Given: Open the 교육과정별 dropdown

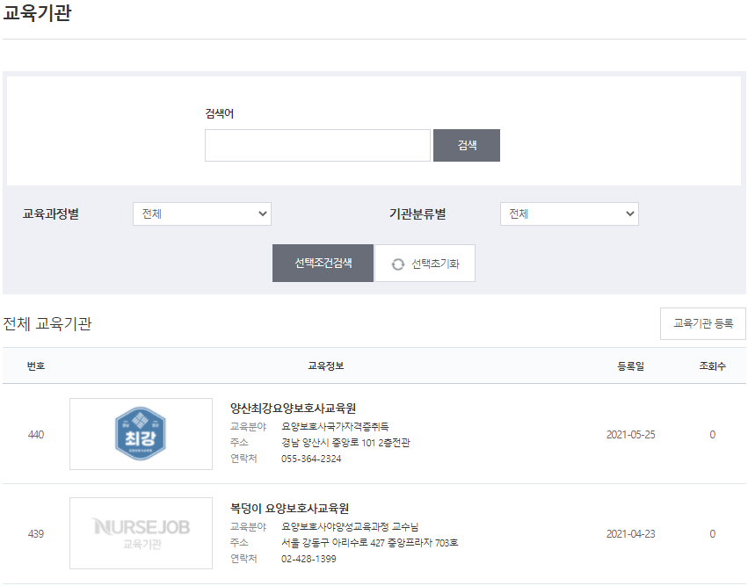Looking at the screenshot, I should coord(202,214).
